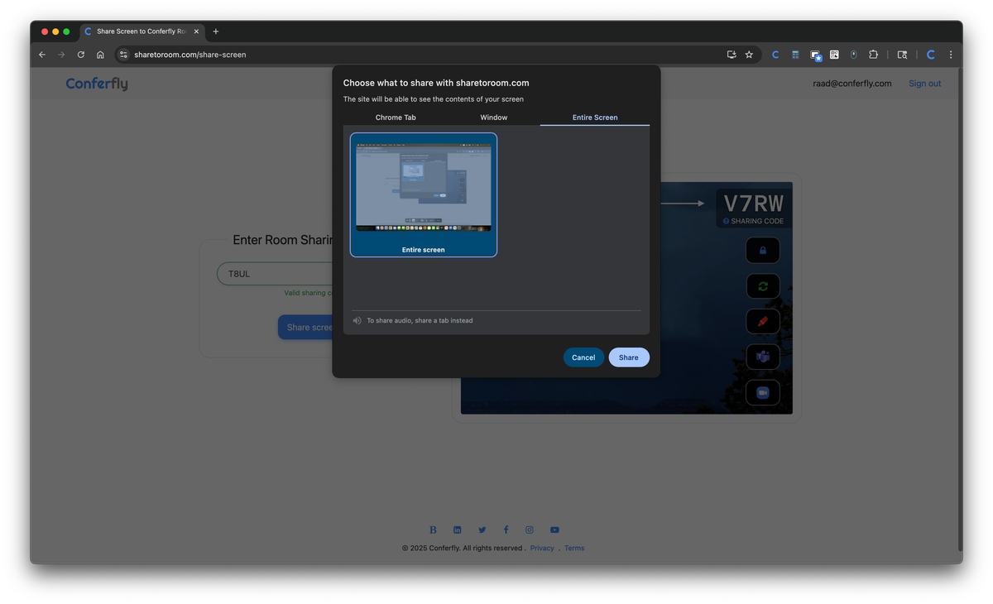The width and height of the screenshot is (993, 604).
Task: Open the Terms link in footer
Action: click(x=574, y=548)
